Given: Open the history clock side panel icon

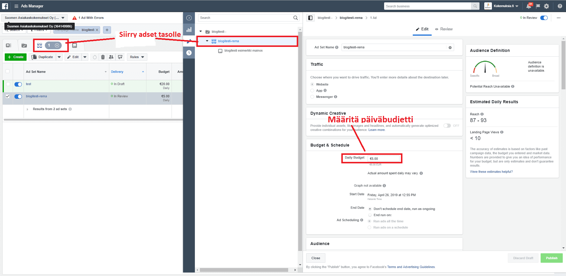Looking at the screenshot, I should [189, 53].
